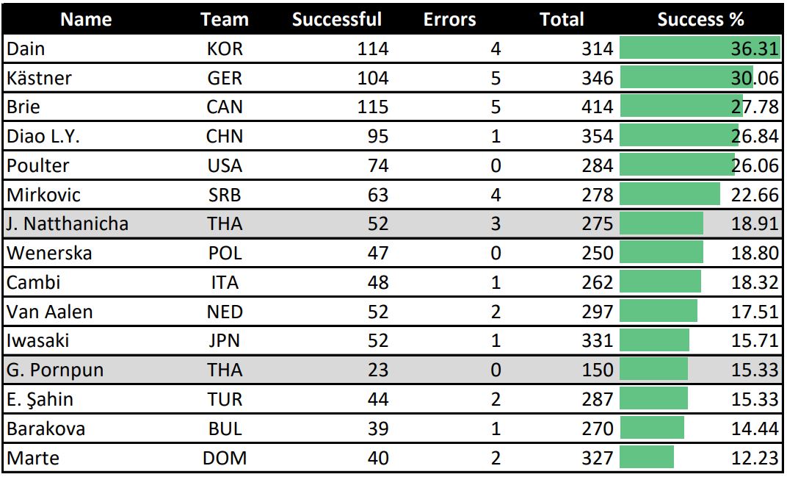
Task: Click the CAN team cell
Action: (x=225, y=107)
